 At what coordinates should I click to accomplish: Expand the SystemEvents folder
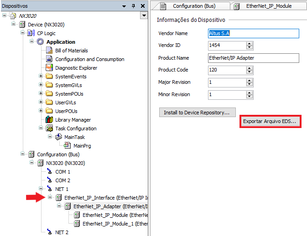pos(41,77)
